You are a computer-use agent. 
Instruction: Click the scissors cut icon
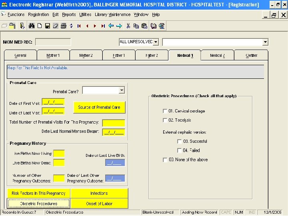pyautogui.click(x=128, y=26)
